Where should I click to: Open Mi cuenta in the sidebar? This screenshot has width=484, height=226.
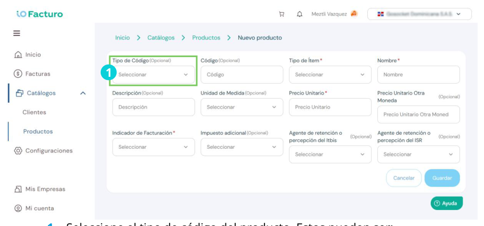(39, 208)
